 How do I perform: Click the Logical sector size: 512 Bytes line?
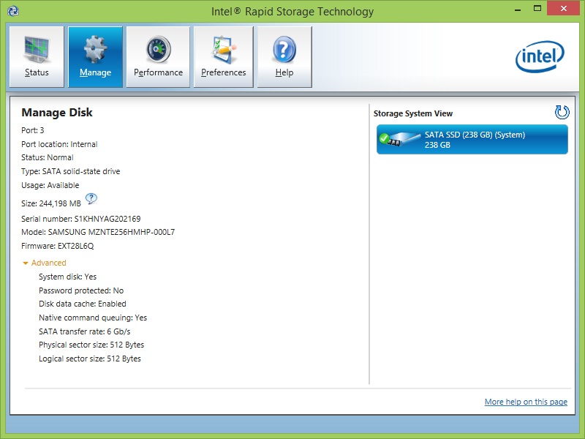pos(90,359)
